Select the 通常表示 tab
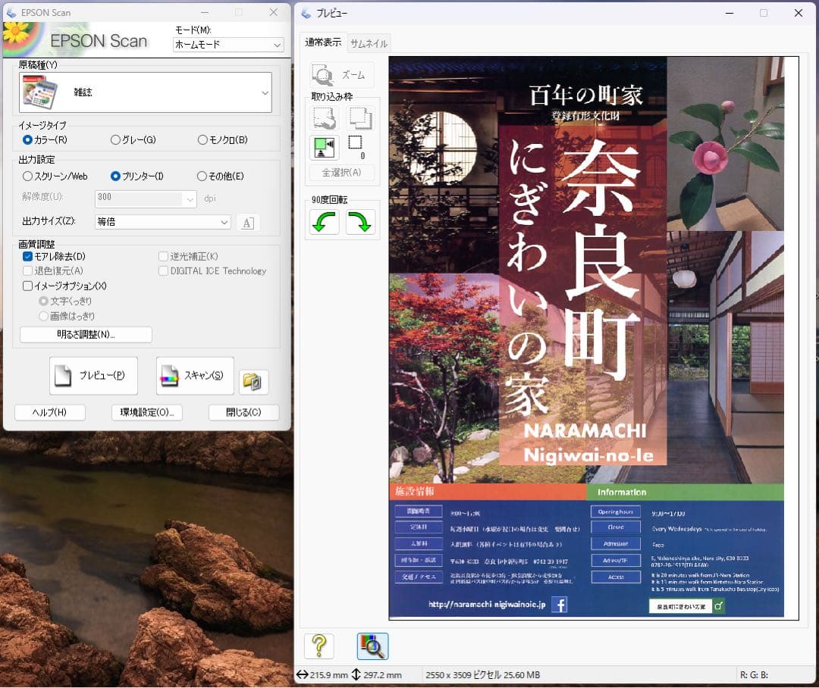This screenshot has height=688, width=819. (x=323, y=42)
